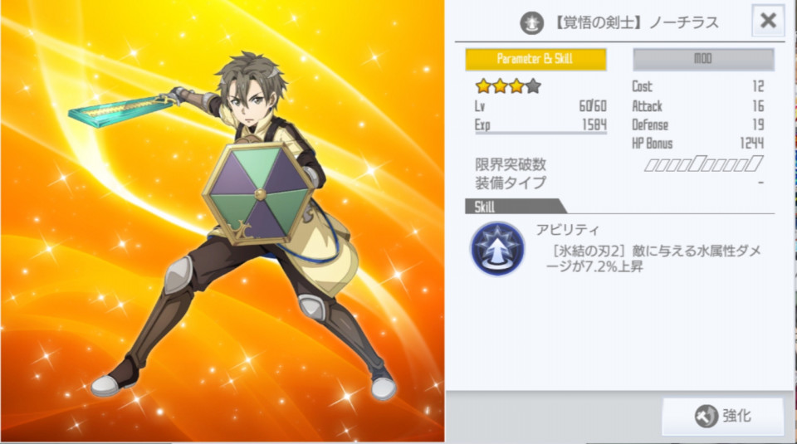797x444 pixels.
Task: Click the character's face in artwork
Action: pos(250,99)
